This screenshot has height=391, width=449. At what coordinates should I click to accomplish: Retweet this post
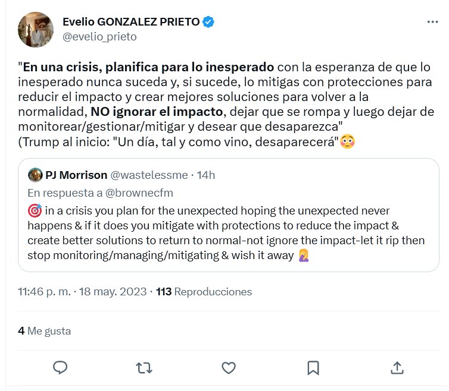[144, 368]
